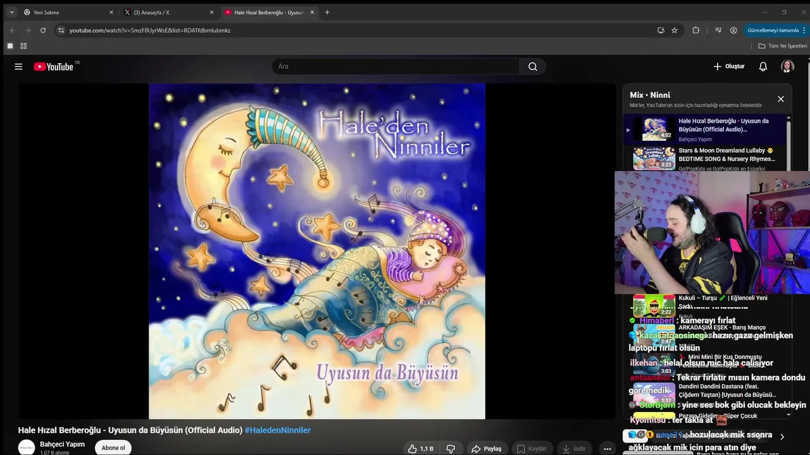Open the account avatar menu
This screenshot has width=810, height=455.
coord(787,66)
